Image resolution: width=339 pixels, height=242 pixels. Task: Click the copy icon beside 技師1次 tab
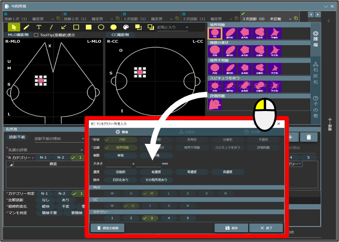click(58, 18)
